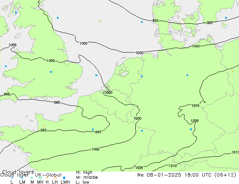Click the 1000 isobar label on the Belgian coast
239x184 pixels.
click(109, 92)
